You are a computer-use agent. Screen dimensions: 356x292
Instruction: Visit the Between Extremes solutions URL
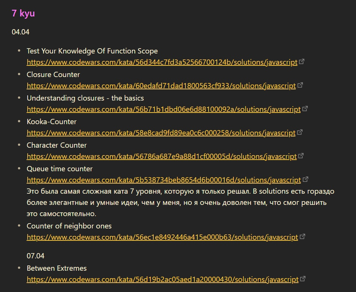point(163,279)
